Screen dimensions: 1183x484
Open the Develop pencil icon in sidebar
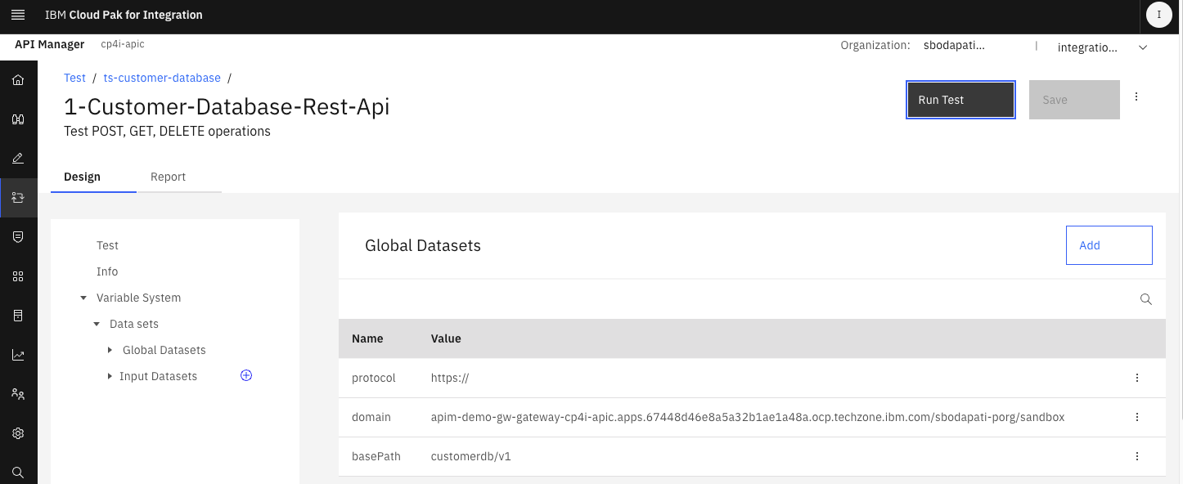coord(18,159)
